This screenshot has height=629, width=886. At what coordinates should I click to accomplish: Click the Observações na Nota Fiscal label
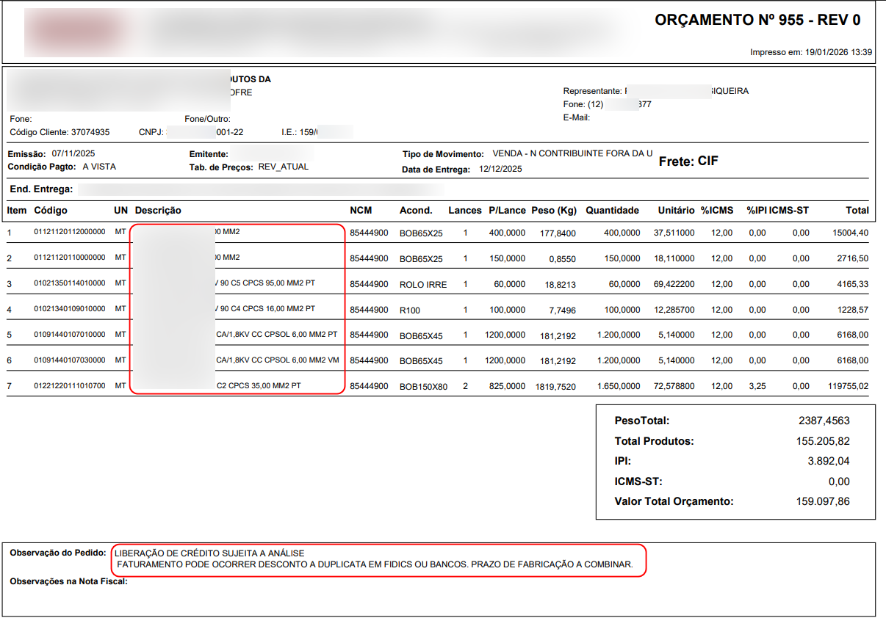pos(69,582)
